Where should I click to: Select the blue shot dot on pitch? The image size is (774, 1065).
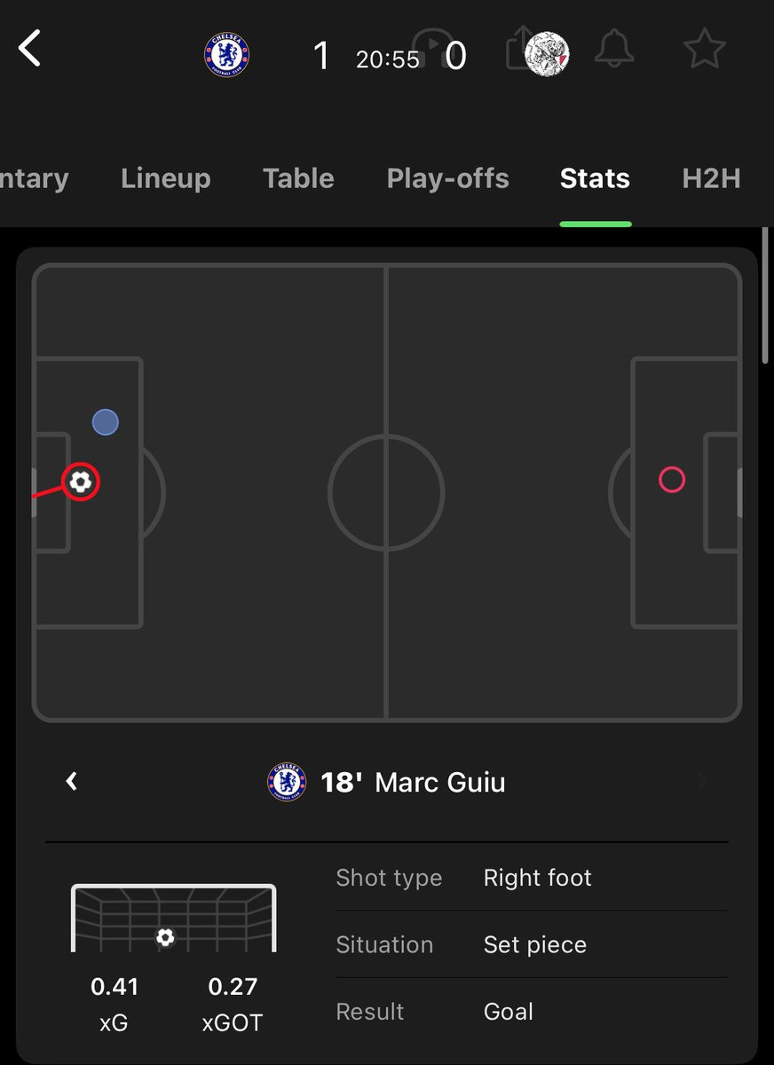(106, 422)
